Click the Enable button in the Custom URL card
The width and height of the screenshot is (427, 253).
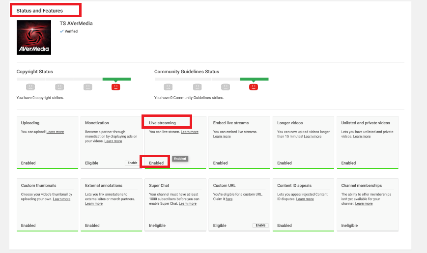point(260,225)
